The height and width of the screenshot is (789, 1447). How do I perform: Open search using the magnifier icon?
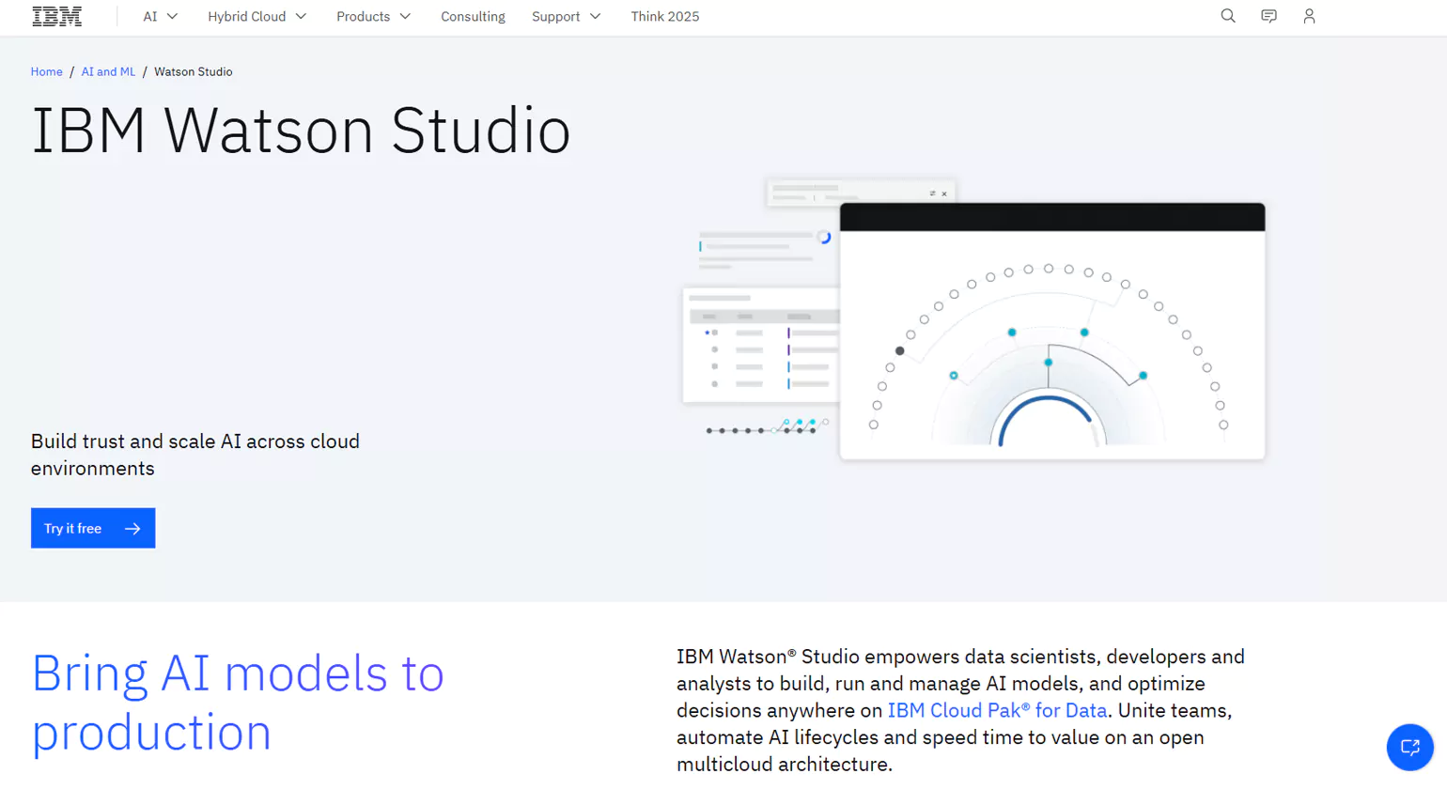1228,16
